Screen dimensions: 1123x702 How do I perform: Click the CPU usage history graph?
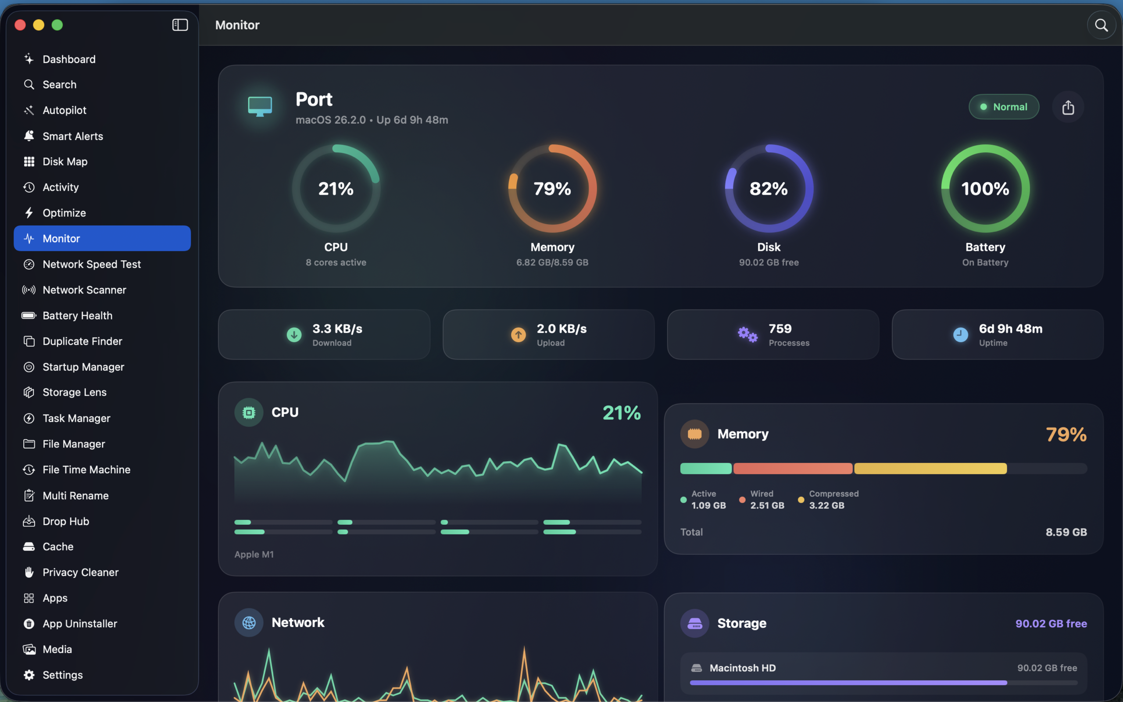[438, 472]
